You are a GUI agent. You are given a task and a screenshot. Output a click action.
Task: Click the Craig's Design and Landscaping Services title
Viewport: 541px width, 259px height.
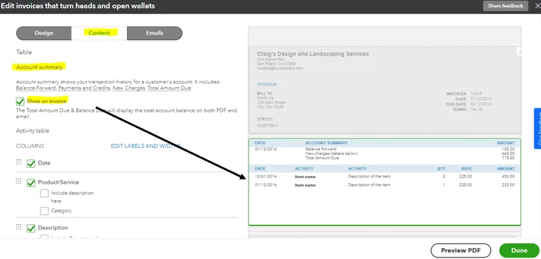pos(313,54)
